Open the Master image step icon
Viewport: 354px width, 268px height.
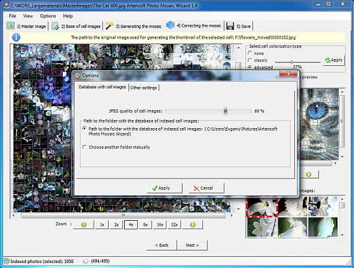pos(10,25)
